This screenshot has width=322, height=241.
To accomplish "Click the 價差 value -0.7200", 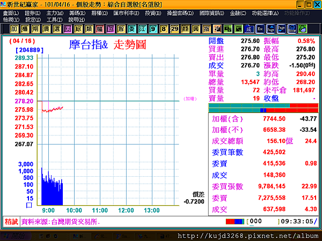I will pos(194,202).
